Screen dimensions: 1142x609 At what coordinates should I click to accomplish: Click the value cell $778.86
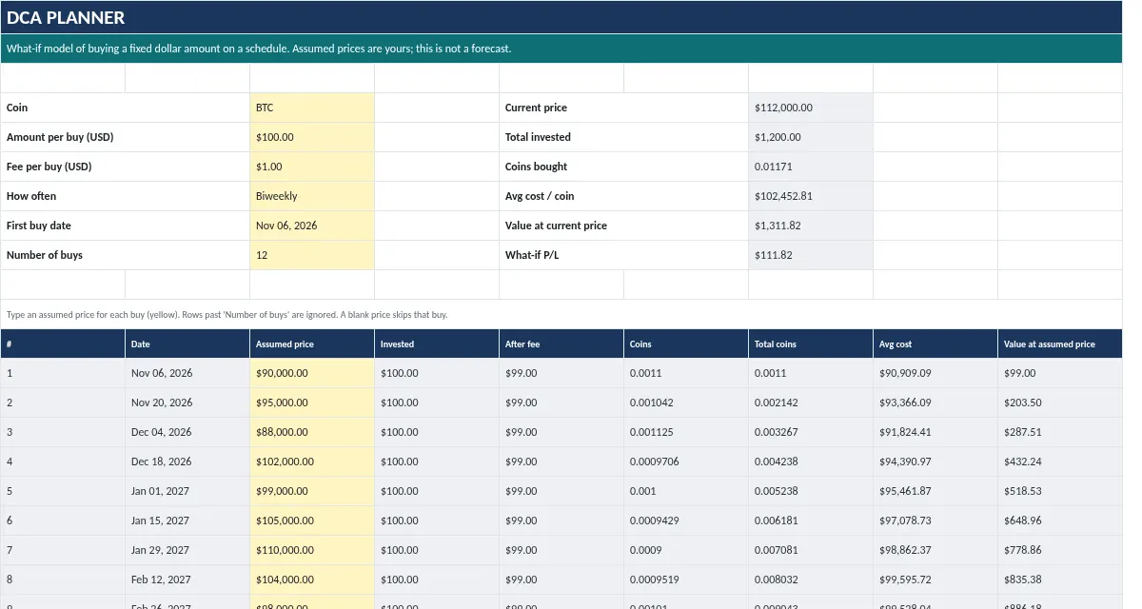[x=1060, y=550]
